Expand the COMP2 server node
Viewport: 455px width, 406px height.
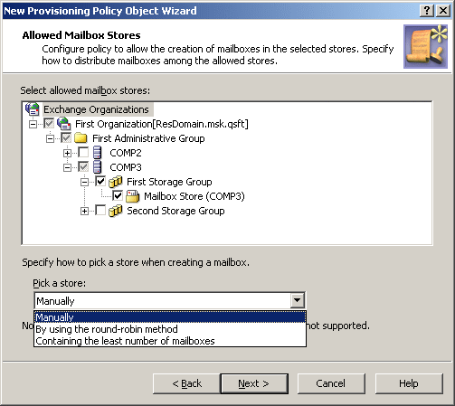67,153
